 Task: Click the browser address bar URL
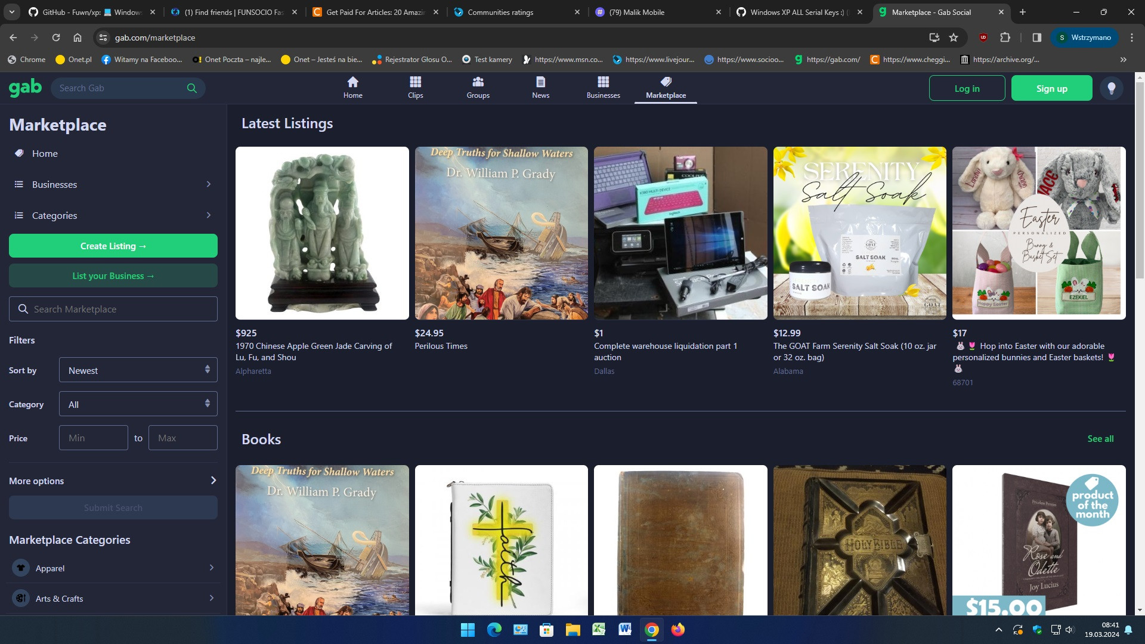coord(155,38)
